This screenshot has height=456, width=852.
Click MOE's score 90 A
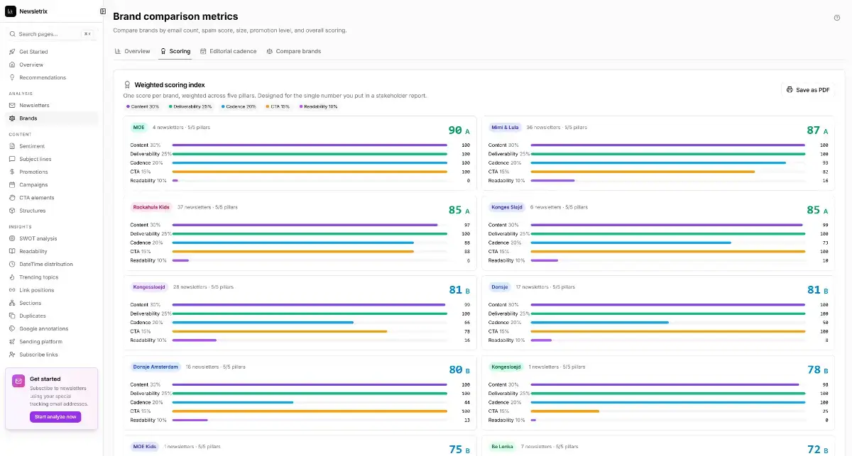[x=459, y=130]
